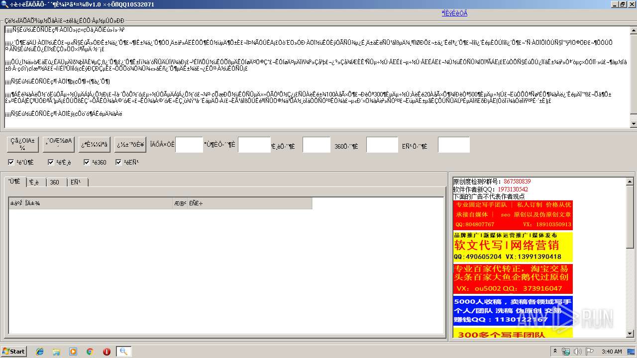Open the volume speaker tray icon

pos(577,352)
